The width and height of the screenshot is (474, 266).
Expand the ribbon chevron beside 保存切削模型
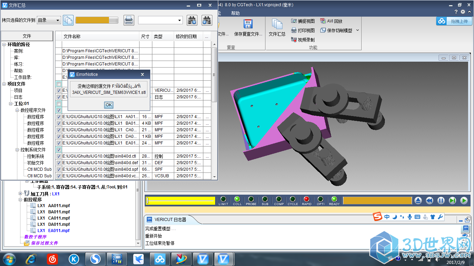pos(357,30)
